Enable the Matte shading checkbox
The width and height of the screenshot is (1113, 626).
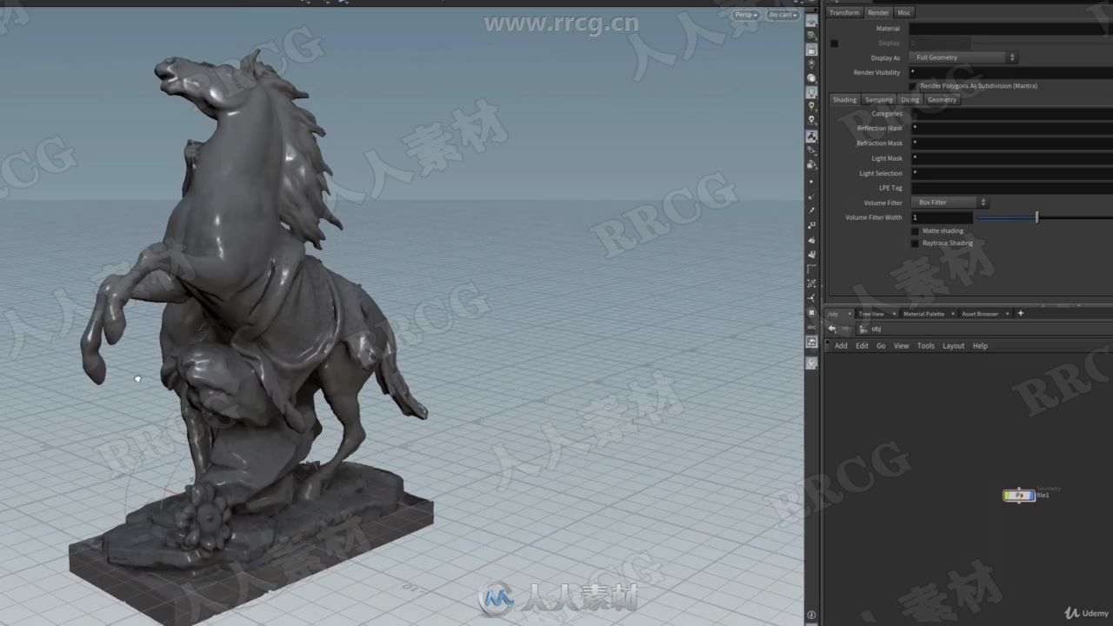tap(915, 231)
